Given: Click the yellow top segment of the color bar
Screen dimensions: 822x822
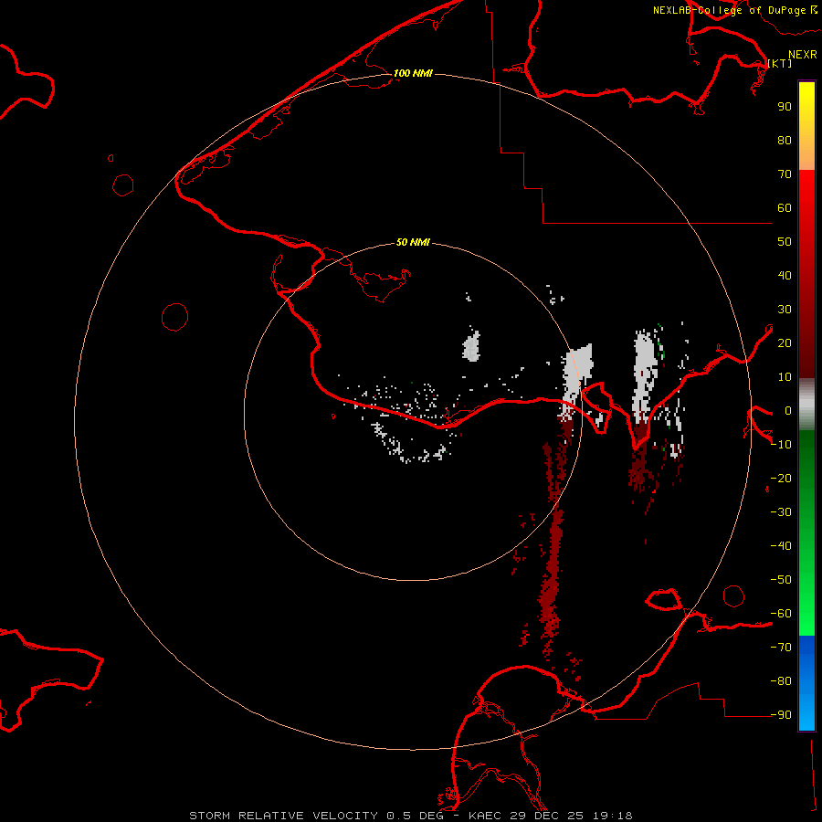Looking at the screenshot, I should [806, 126].
